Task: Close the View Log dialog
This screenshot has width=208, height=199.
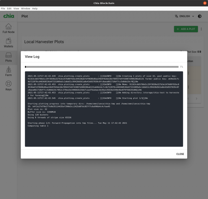Action: [180, 154]
